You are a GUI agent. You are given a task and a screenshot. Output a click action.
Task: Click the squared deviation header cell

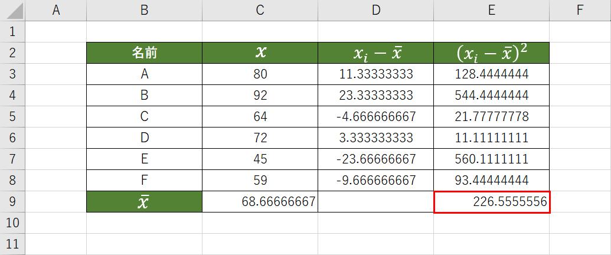click(x=492, y=53)
